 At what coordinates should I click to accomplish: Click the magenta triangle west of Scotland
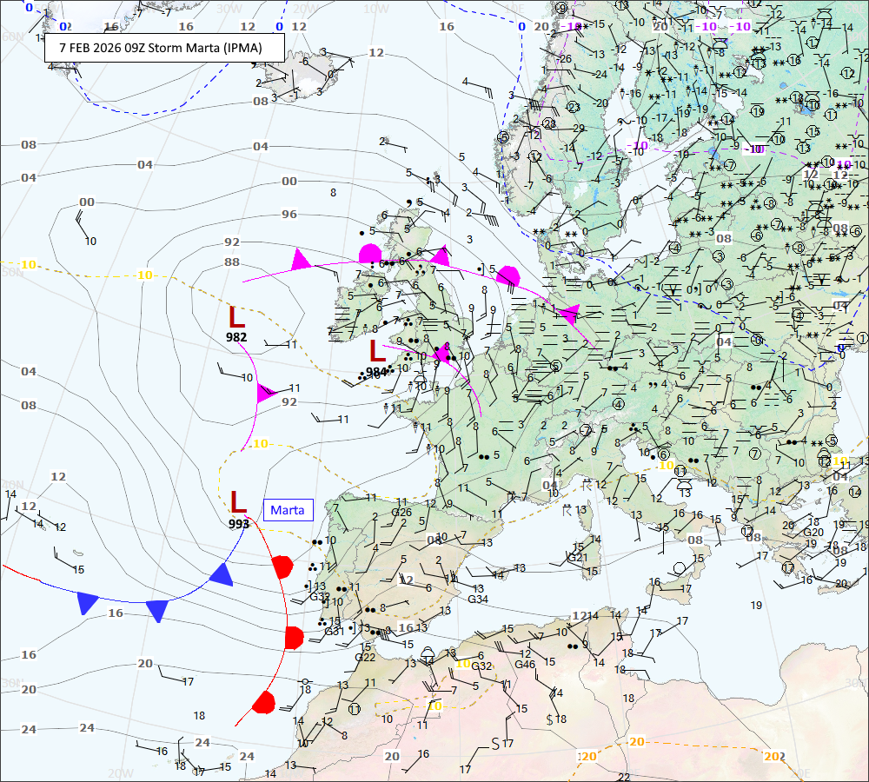[301, 260]
